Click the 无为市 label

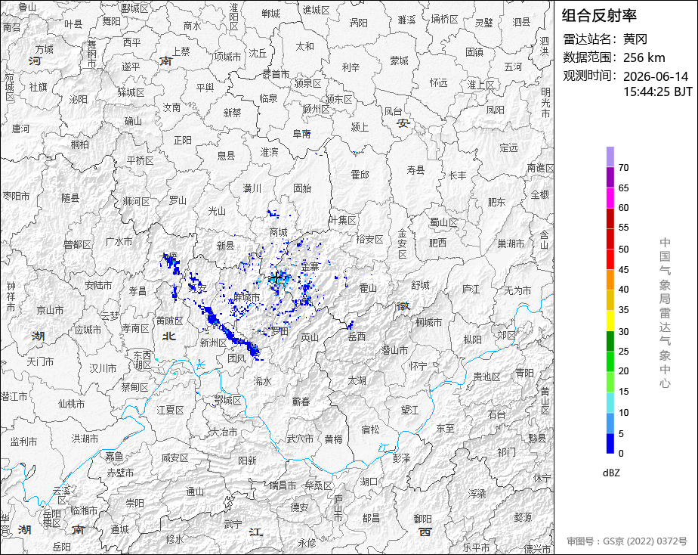coord(517,290)
